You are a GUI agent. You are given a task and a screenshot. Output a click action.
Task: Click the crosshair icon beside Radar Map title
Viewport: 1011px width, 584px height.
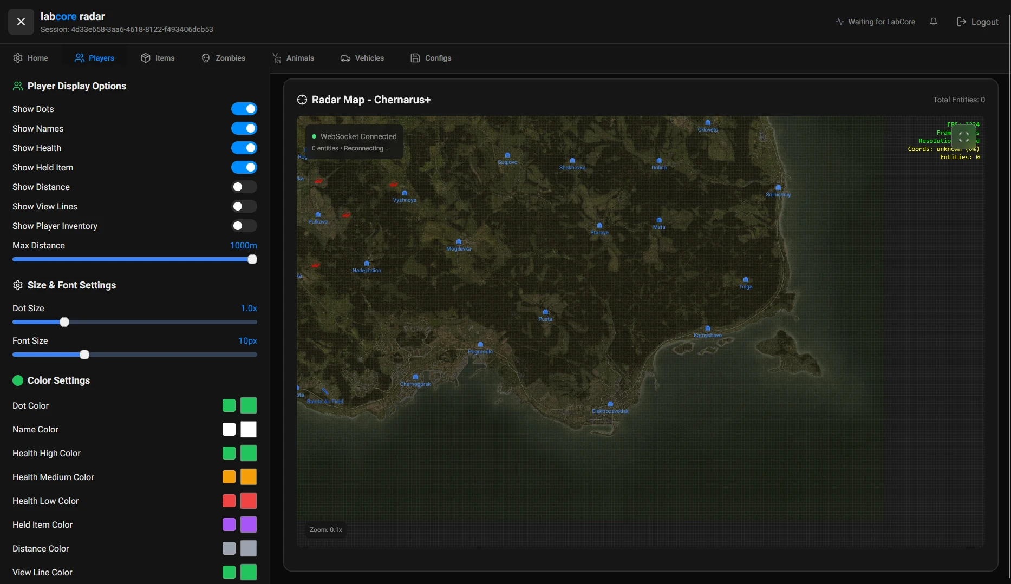point(302,100)
